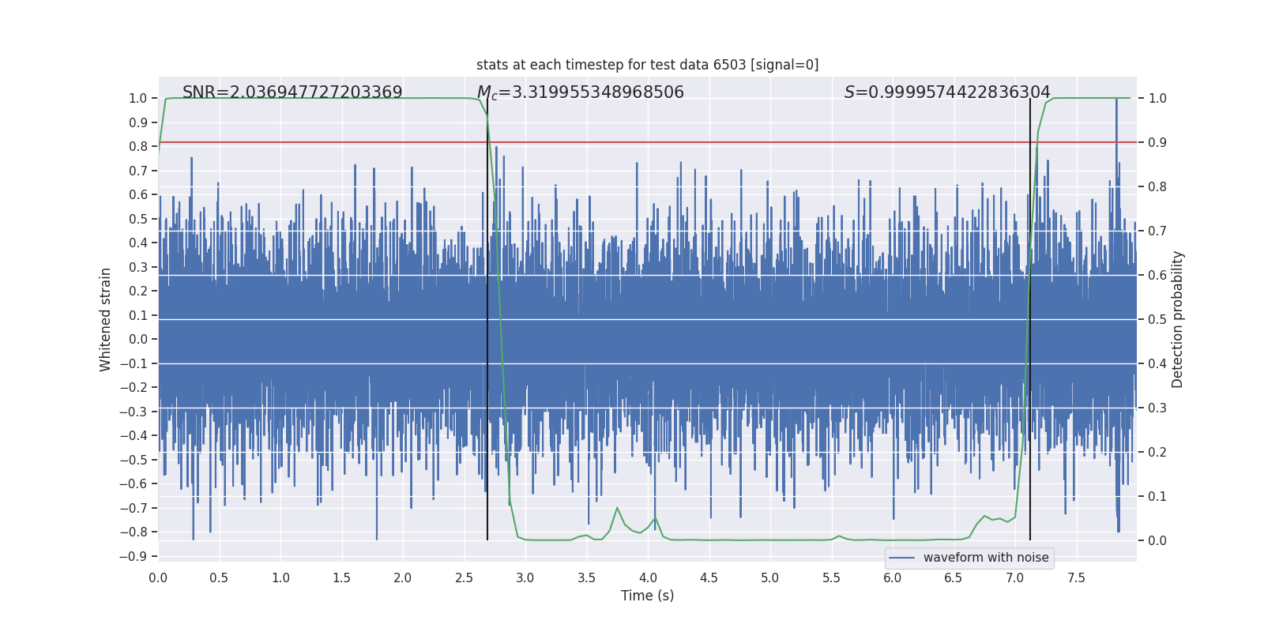Click the S=0.9999 annotation text
Screen dimensions: 1264x632
(x=947, y=92)
